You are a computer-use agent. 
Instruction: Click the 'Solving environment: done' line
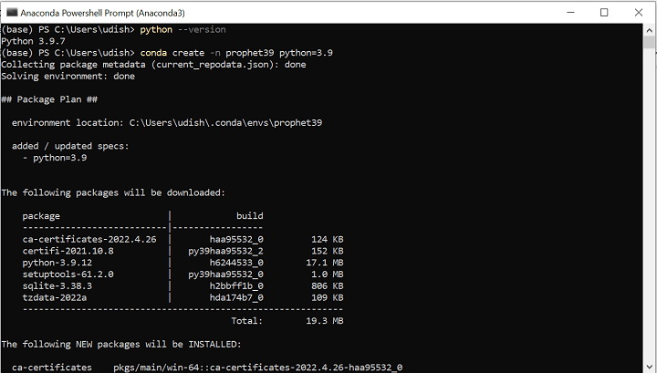tap(68, 77)
